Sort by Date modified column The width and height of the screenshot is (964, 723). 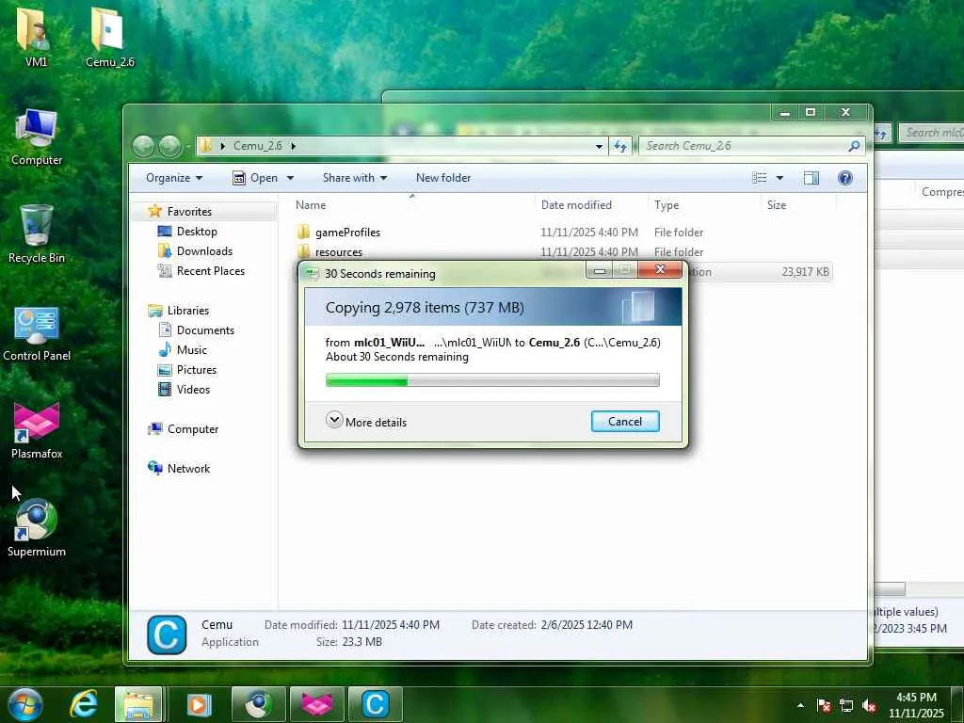[x=592, y=205]
